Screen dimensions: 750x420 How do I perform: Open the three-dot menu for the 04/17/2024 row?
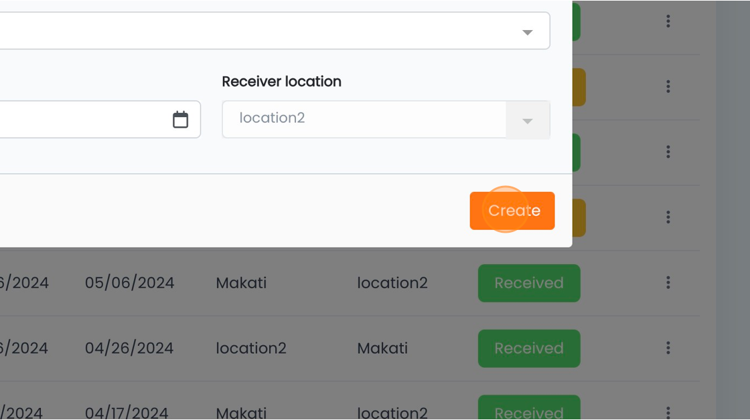(668, 412)
